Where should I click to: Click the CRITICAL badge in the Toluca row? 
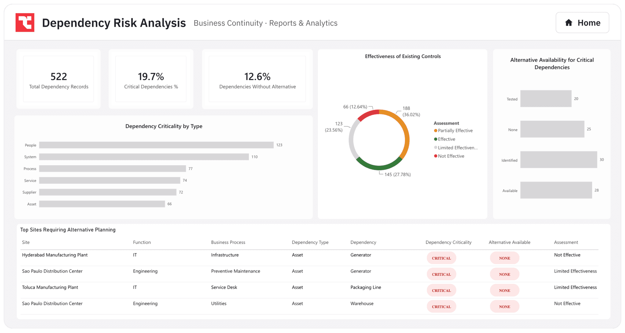pyautogui.click(x=441, y=290)
